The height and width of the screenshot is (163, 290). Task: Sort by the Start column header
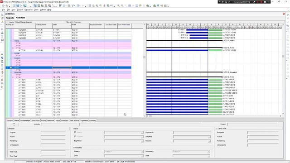62,26
